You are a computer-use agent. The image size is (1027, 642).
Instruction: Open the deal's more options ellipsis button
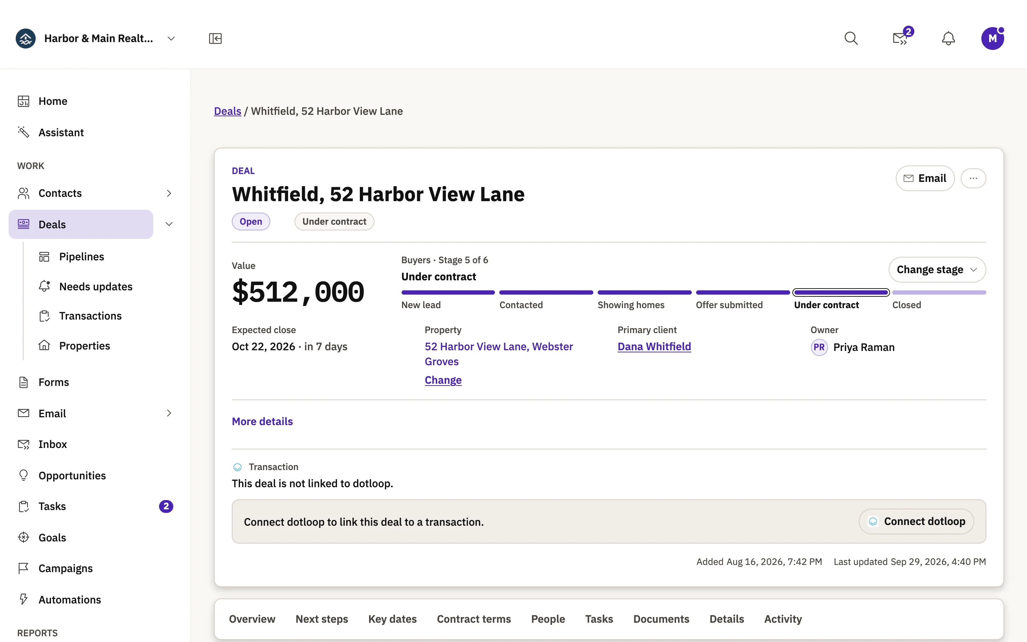(x=973, y=178)
